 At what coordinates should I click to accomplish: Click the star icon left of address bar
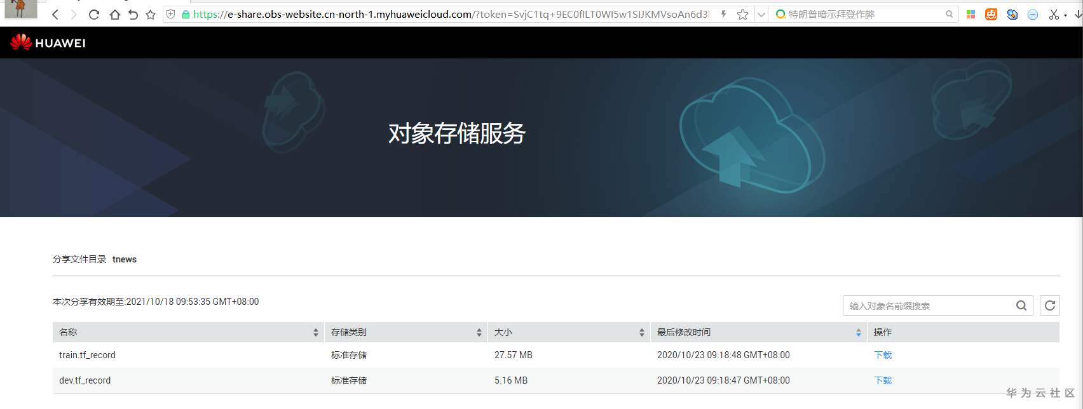[151, 14]
